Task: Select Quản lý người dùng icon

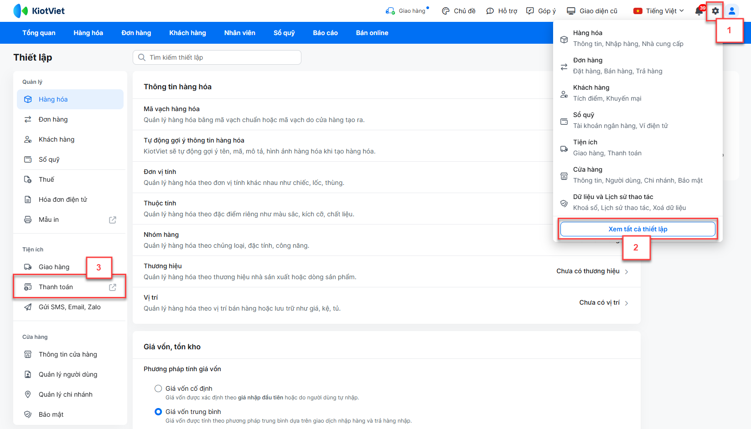Action: pos(28,374)
